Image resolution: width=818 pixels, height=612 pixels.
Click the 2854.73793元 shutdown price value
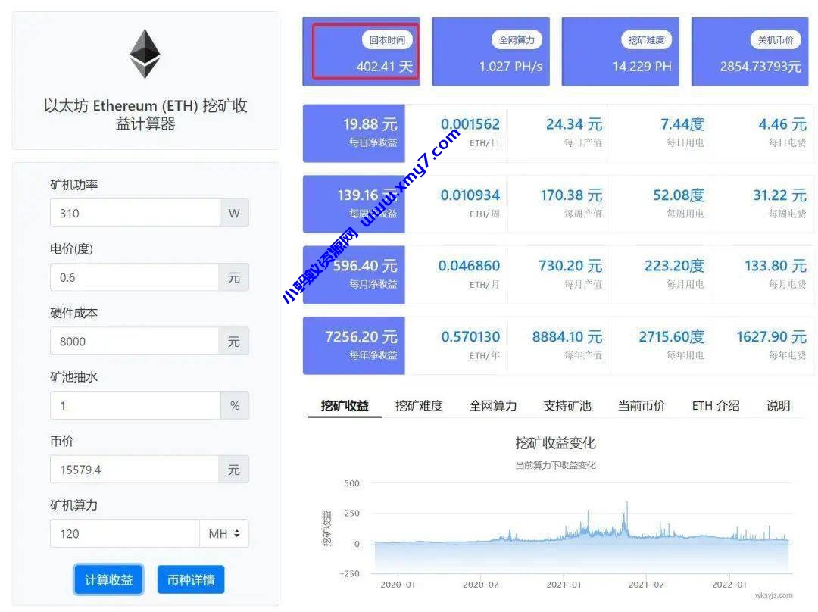760,66
